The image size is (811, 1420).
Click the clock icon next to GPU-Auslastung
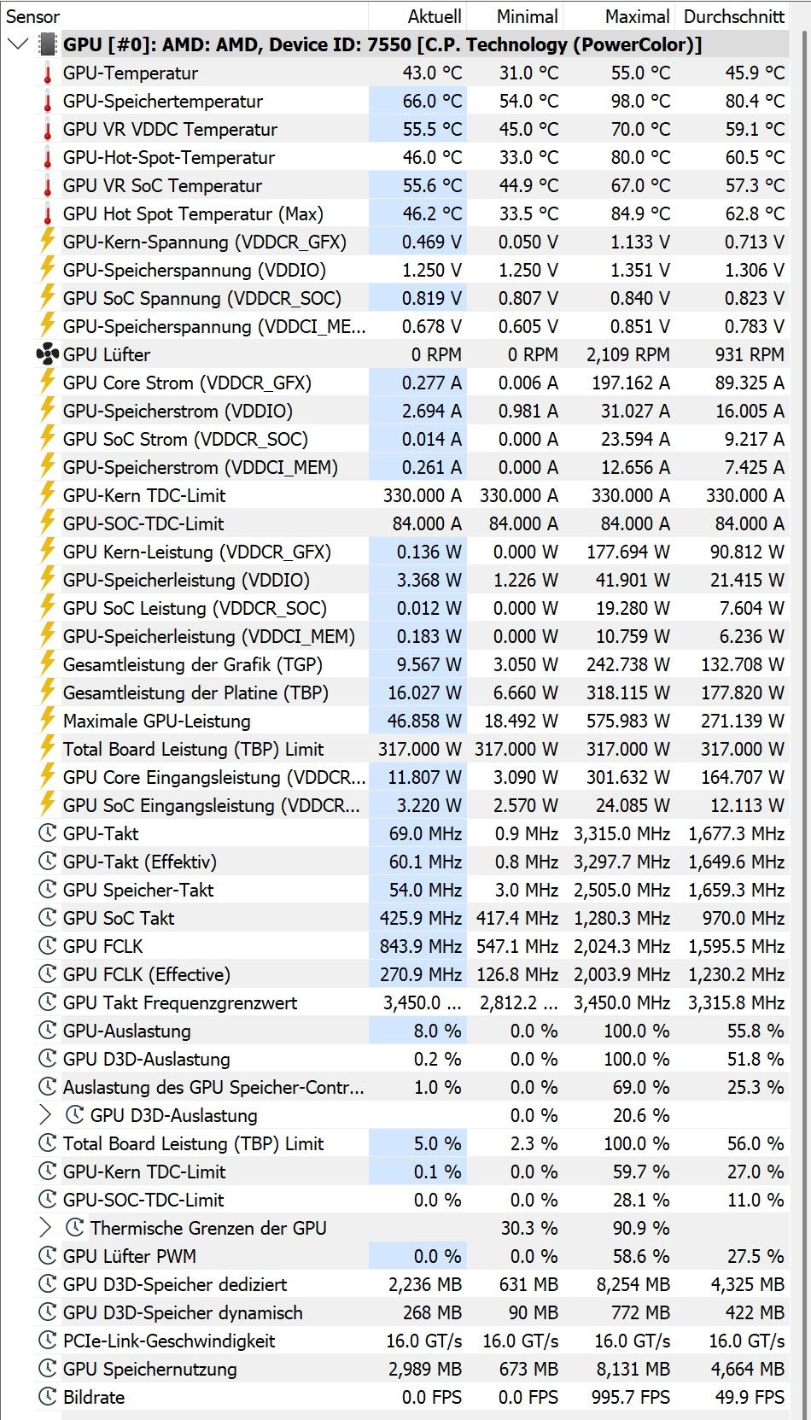[48, 1031]
